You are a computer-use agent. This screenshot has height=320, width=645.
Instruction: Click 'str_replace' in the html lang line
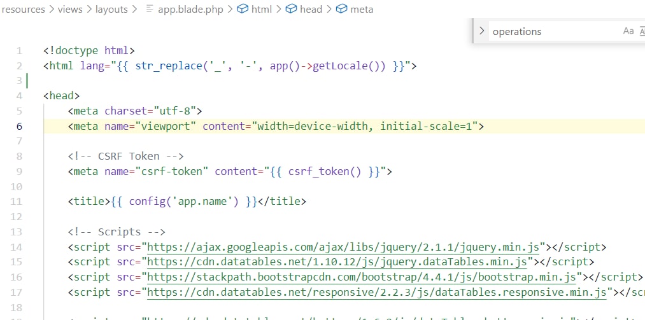pyautogui.click(x=169, y=66)
